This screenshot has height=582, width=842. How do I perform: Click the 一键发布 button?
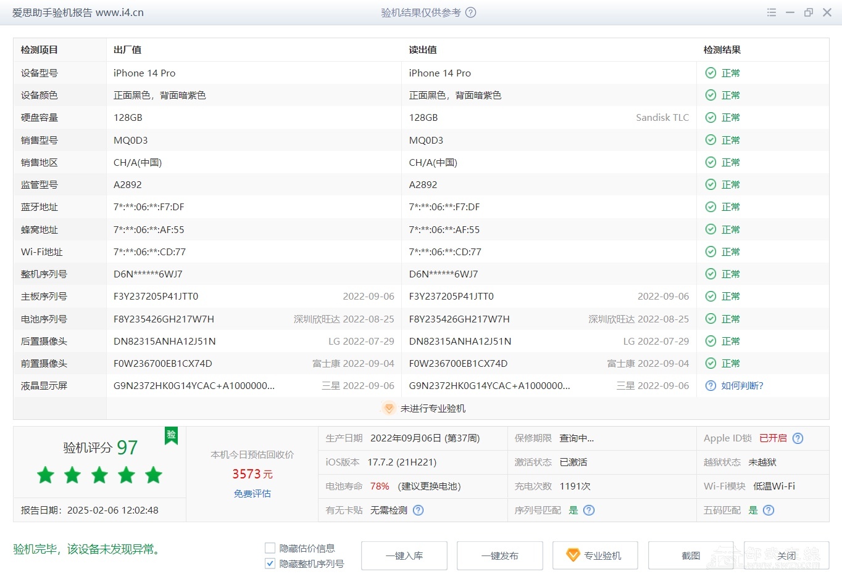pyautogui.click(x=500, y=555)
